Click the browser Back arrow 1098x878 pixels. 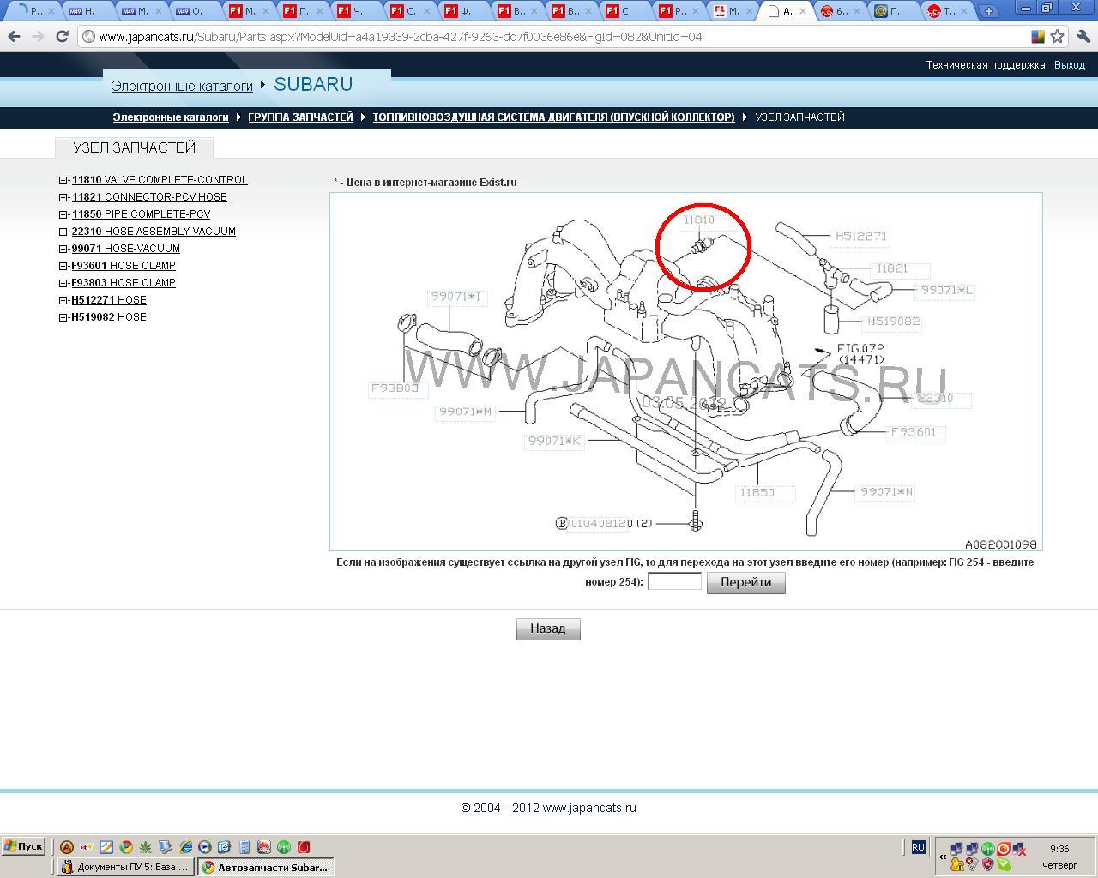click(x=14, y=37)
